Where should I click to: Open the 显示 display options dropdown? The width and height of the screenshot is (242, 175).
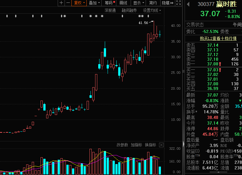coord(138,3)
